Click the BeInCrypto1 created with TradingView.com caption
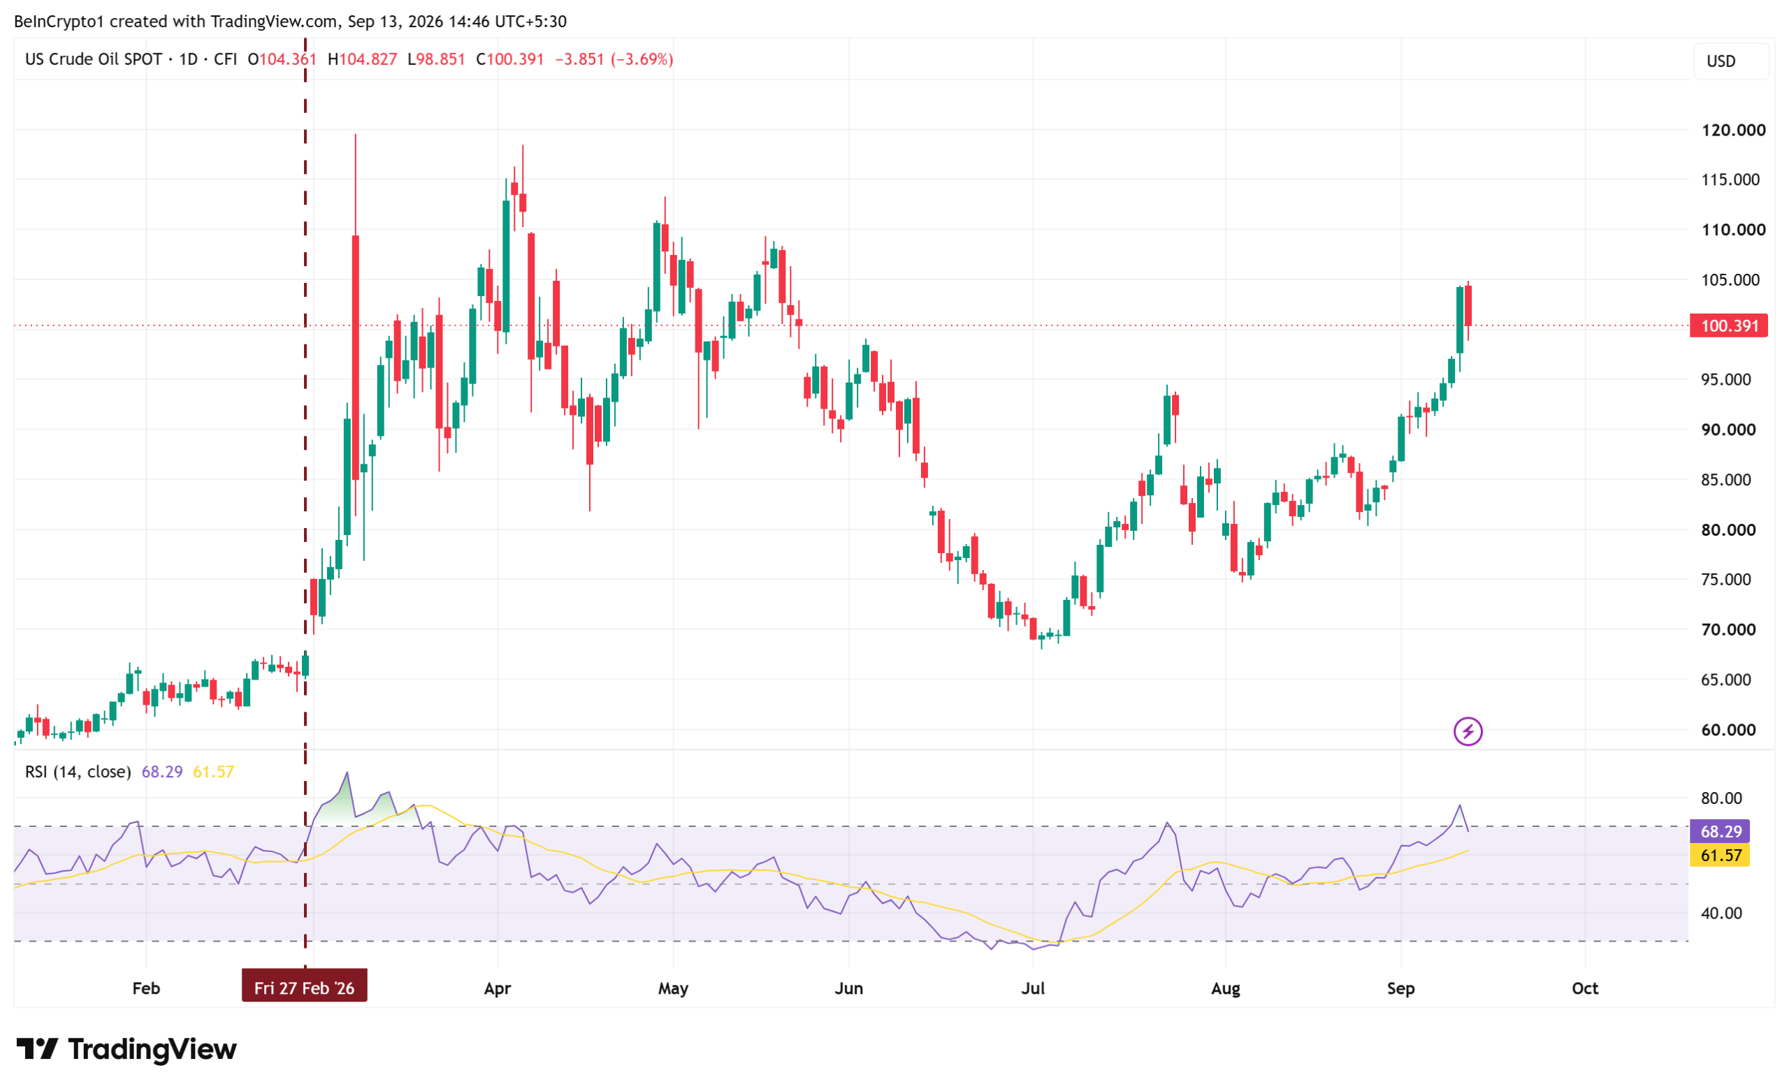 tap(291, 21)
